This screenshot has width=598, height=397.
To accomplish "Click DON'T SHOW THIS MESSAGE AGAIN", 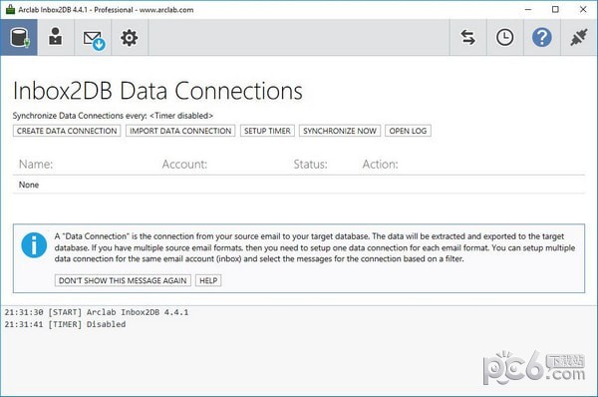I will 123,280.
